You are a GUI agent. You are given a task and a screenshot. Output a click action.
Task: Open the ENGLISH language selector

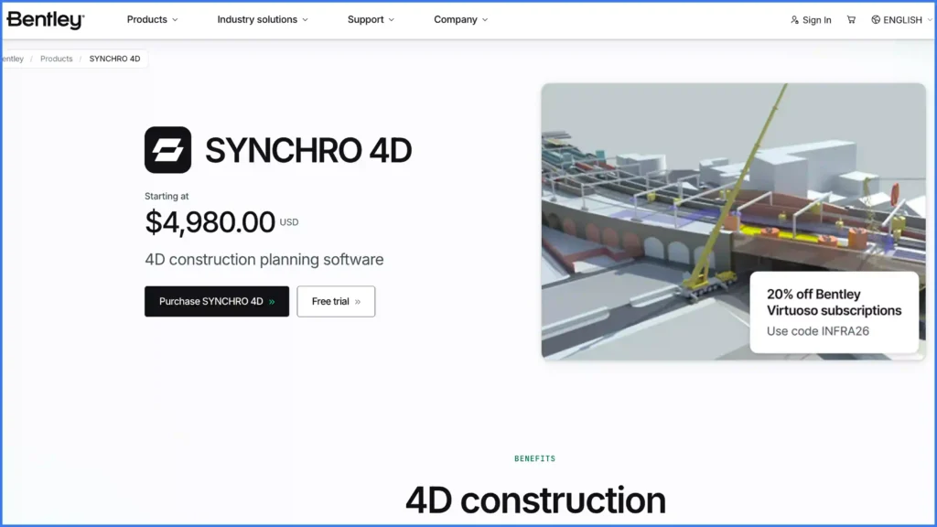pyautogui.click(x=902, y=20)
